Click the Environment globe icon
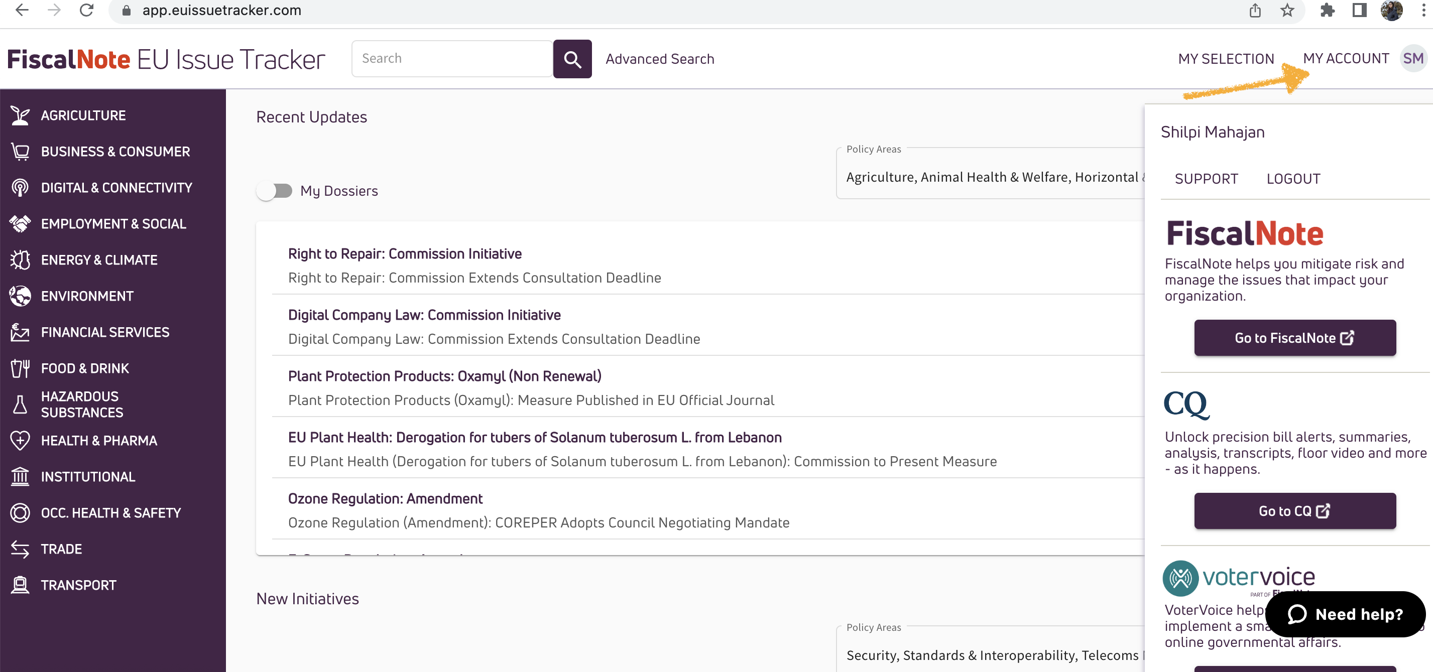 pyautogui.click(x=20, y=296)
